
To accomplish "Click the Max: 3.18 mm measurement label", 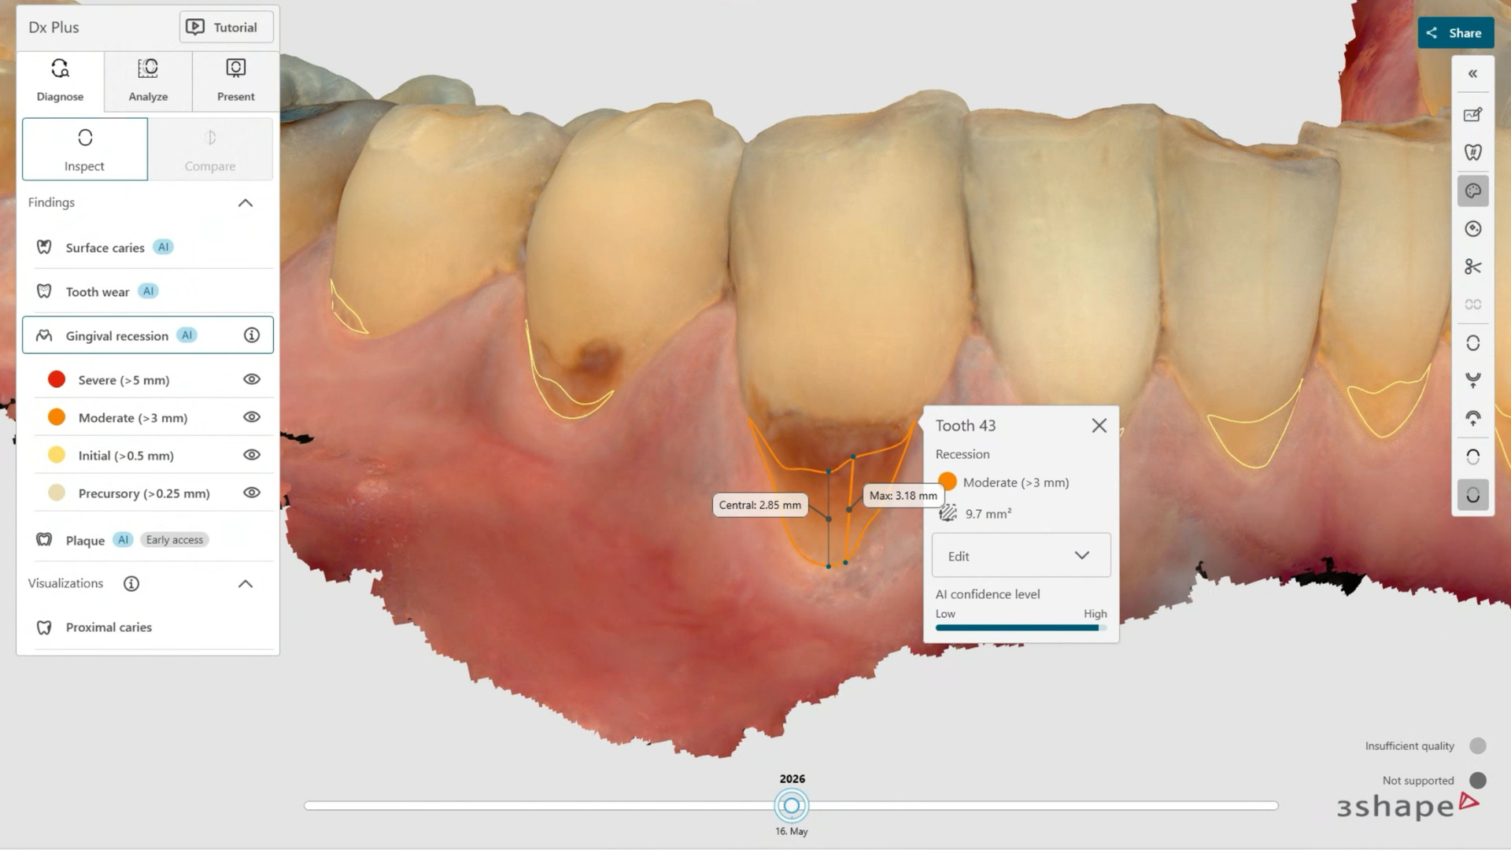I will tap(903, 496).
